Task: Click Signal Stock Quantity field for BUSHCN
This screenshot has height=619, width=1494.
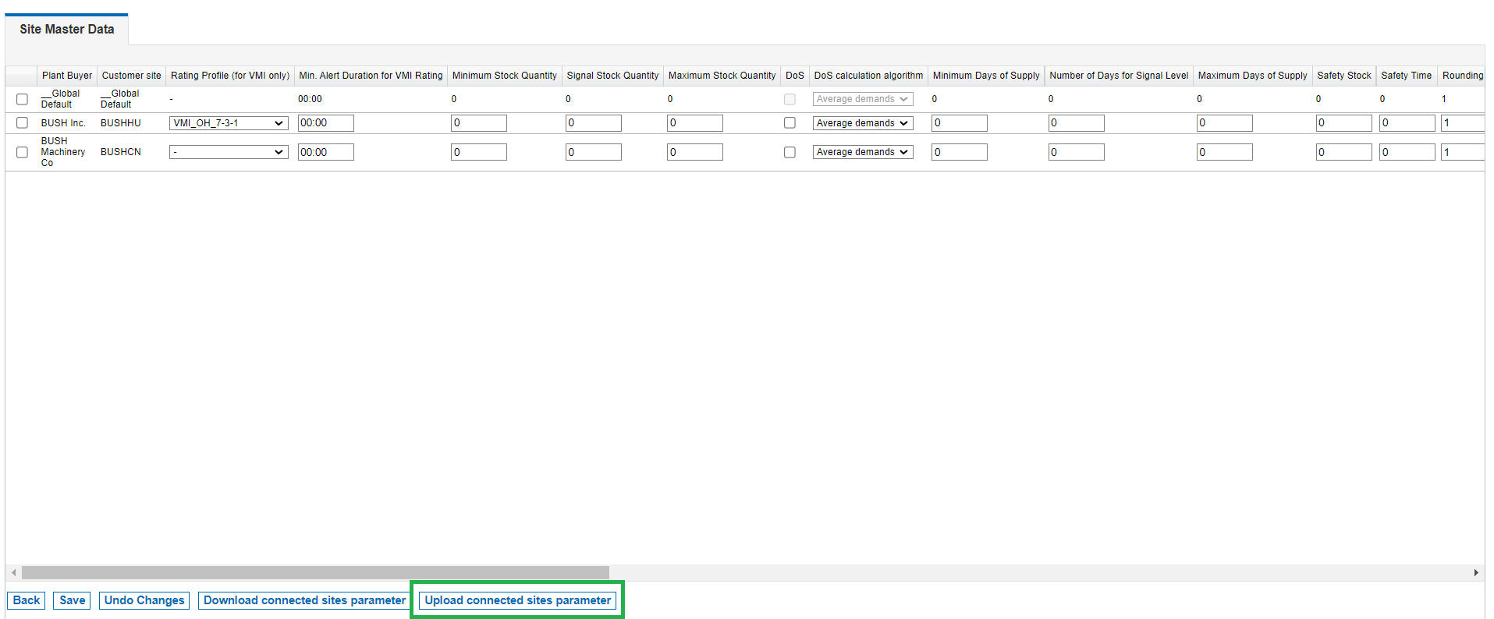Action: click(594, 152)
